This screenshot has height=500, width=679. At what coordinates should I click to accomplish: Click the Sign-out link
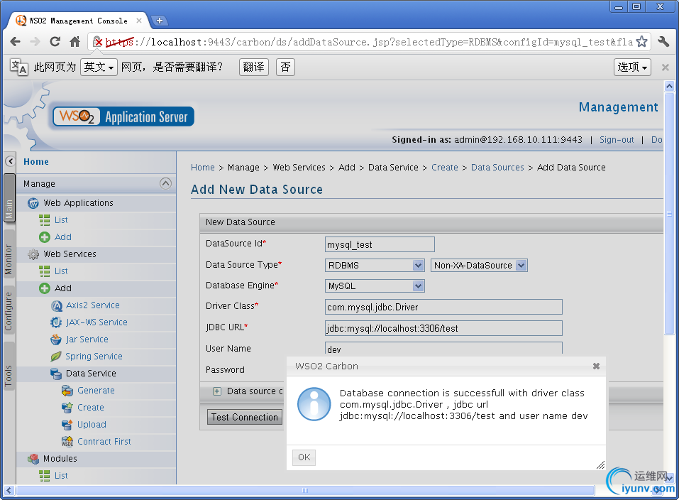617,140
